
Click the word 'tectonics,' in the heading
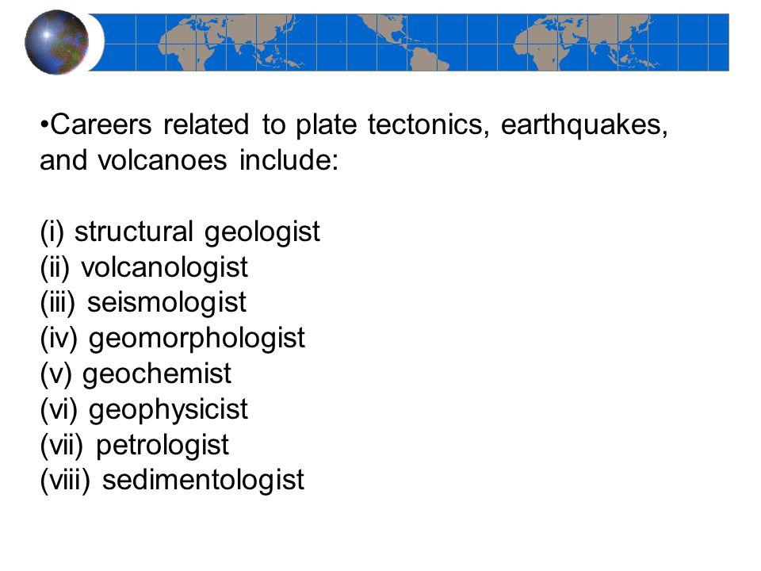tap(428, 125)
